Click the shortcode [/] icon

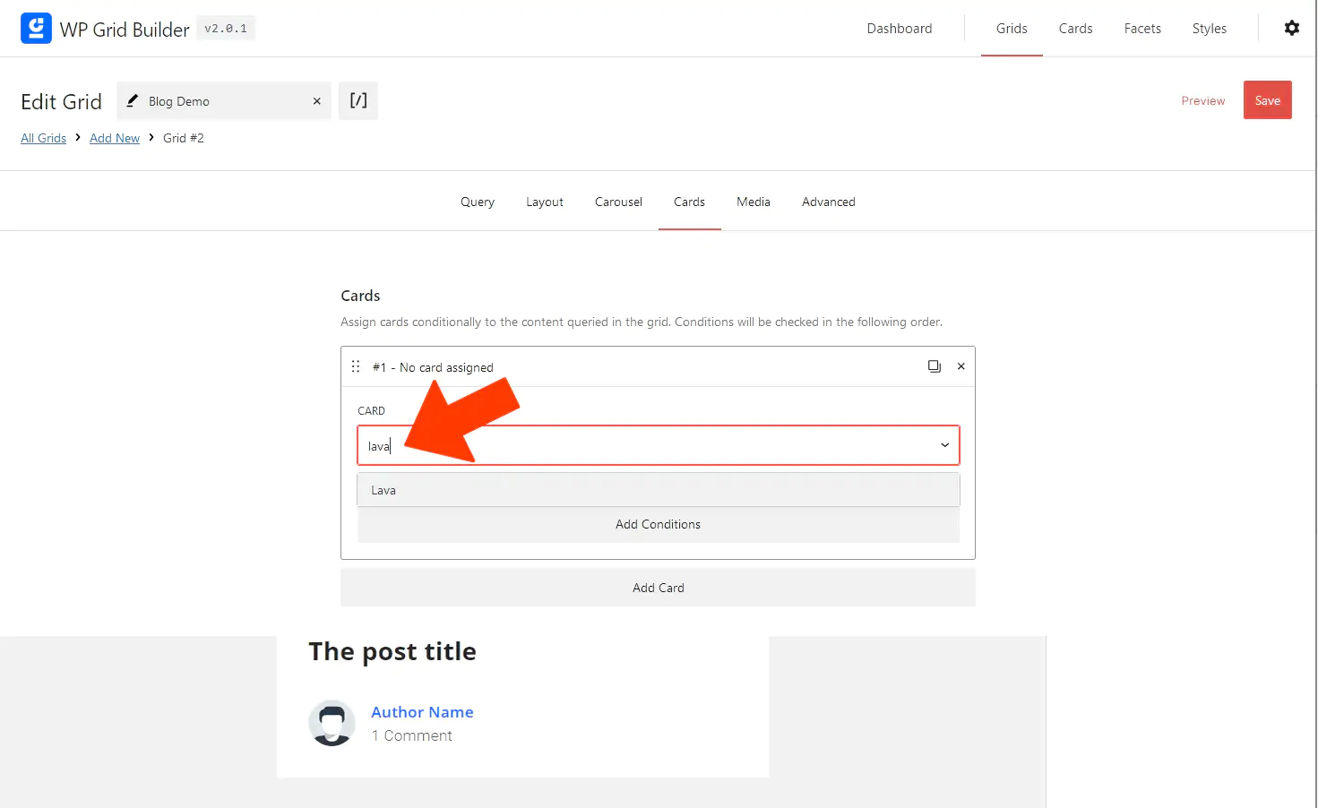pyautogui.click(x=358, y=100)
